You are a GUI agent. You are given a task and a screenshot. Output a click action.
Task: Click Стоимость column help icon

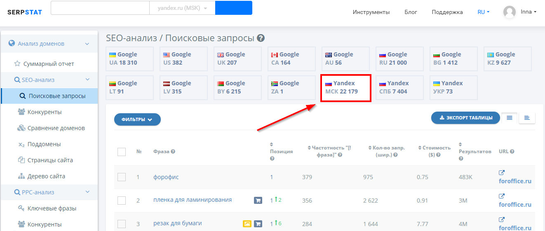point(438,155)
